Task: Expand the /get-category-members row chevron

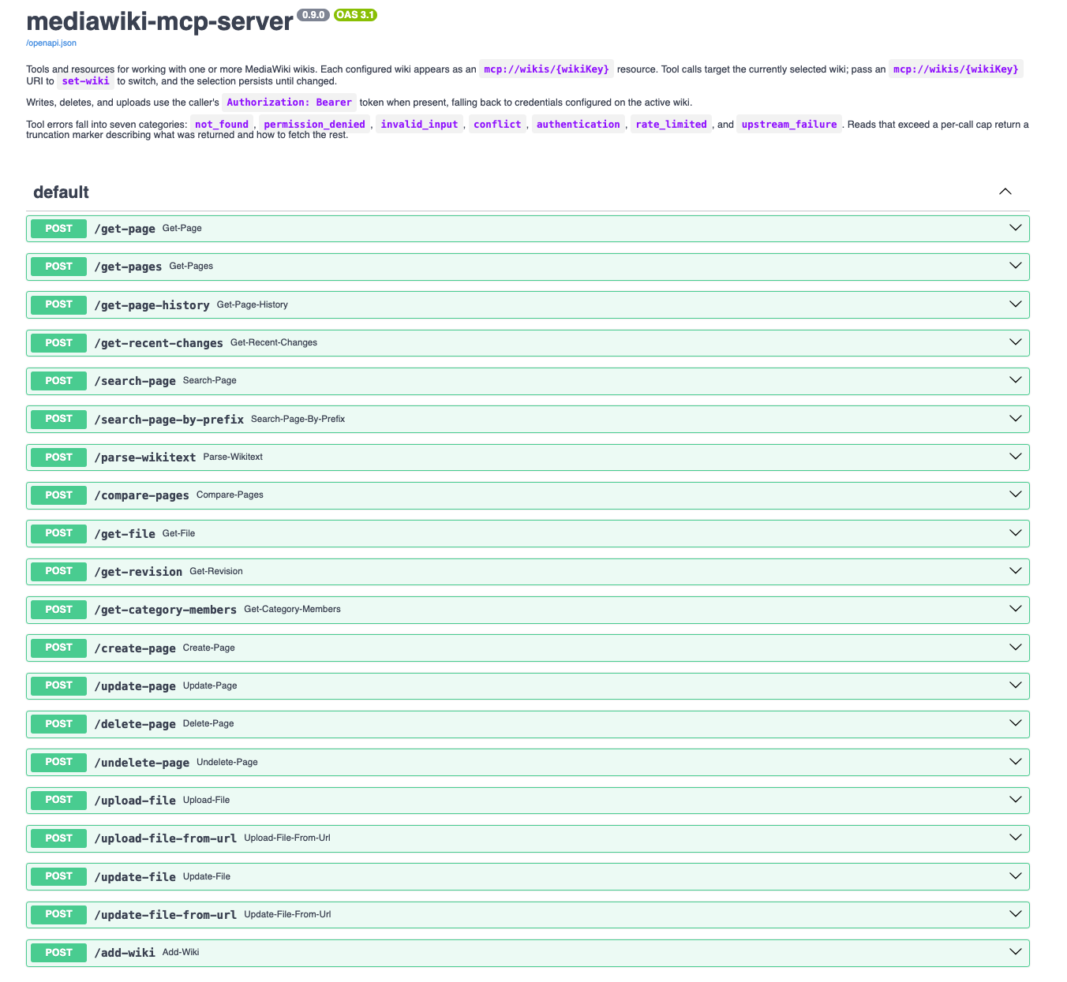Action: pos(1016,609)
